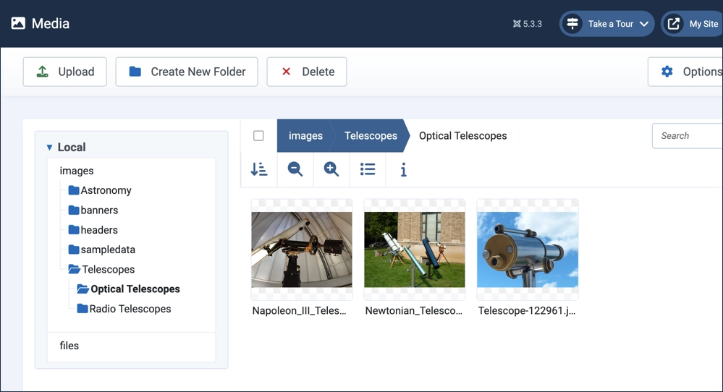Click Create New Folder button
The height and width of the screenshot is (392, 723).
pos(187,72)
